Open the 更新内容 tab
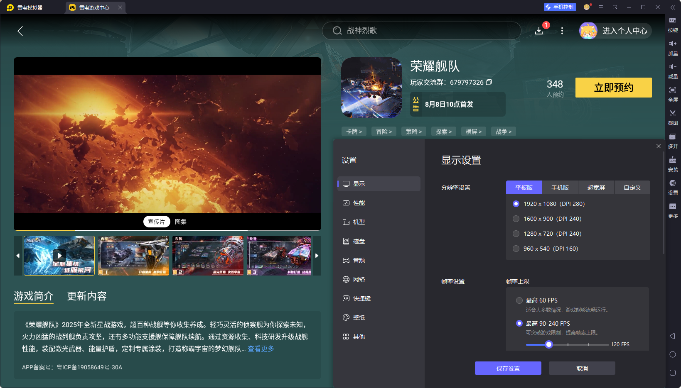This screenshot has width=681, height=388. pos(87,296)
